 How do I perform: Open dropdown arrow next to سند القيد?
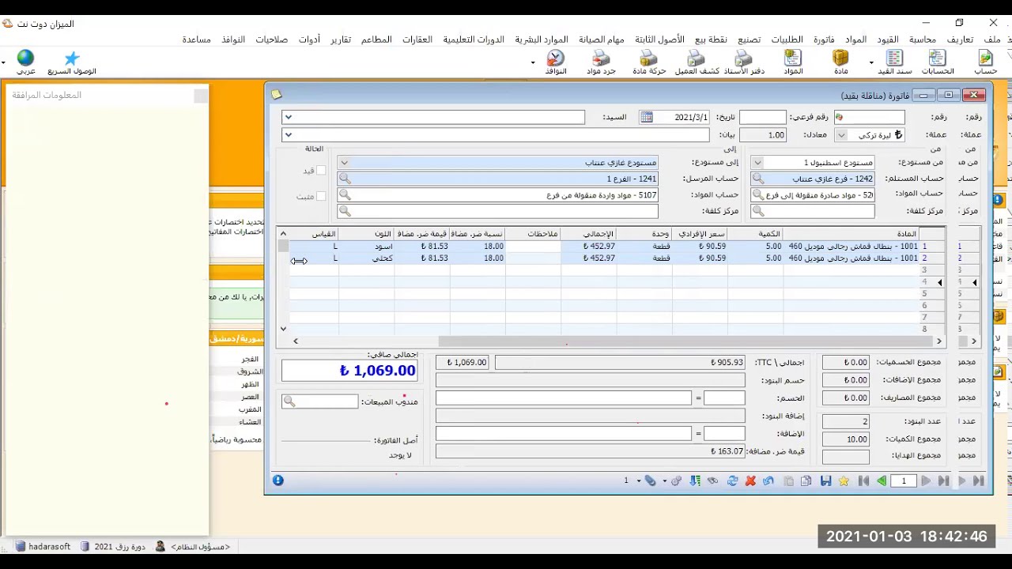[871, 62]
